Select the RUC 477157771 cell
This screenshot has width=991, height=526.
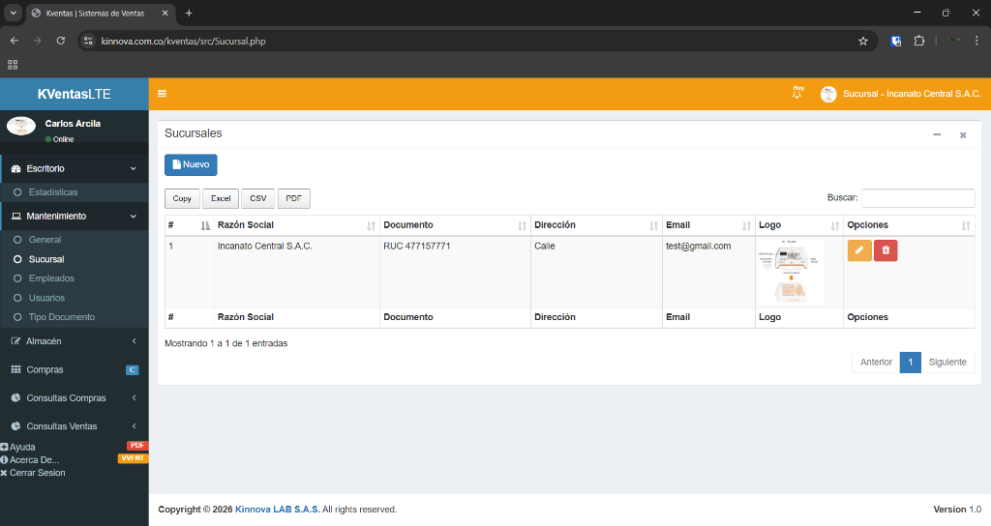455,272
